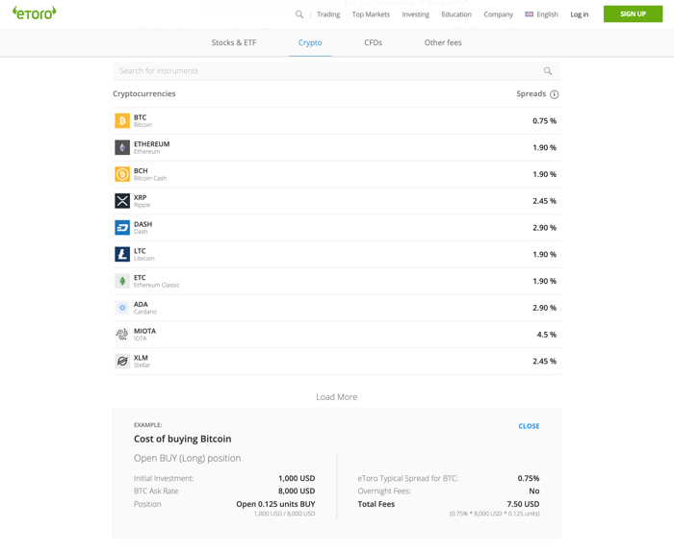This screenshot has height=554, width=674.
Task: Click the SIGN UP button
Action: tap(633, 13)
